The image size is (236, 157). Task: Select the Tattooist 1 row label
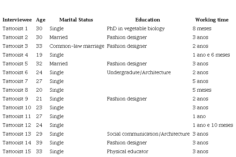pos(15,28)
